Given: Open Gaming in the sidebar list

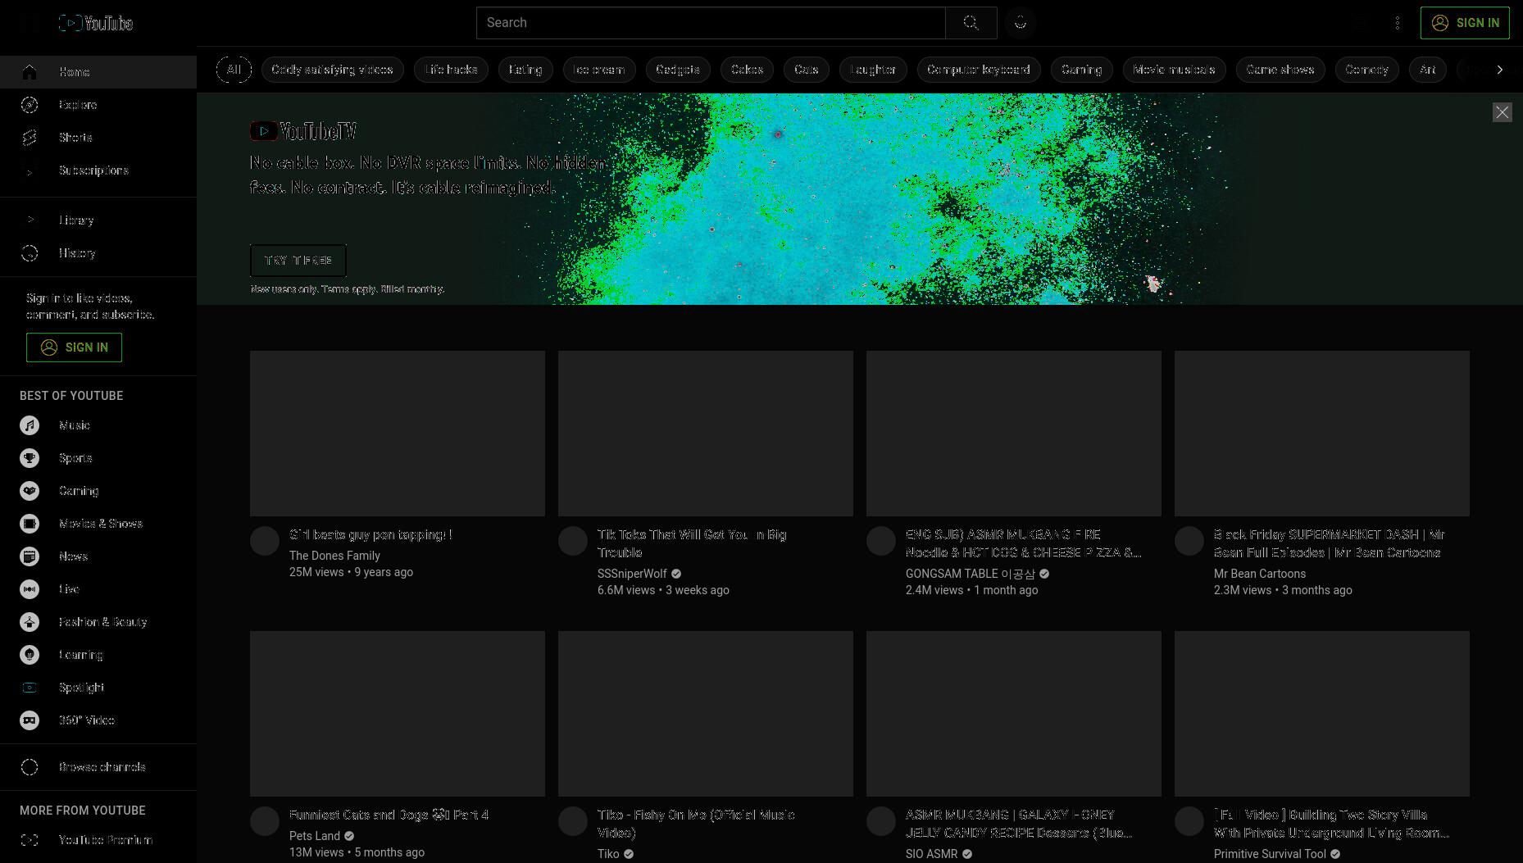Looking at the screenshot, I should 98,491.
